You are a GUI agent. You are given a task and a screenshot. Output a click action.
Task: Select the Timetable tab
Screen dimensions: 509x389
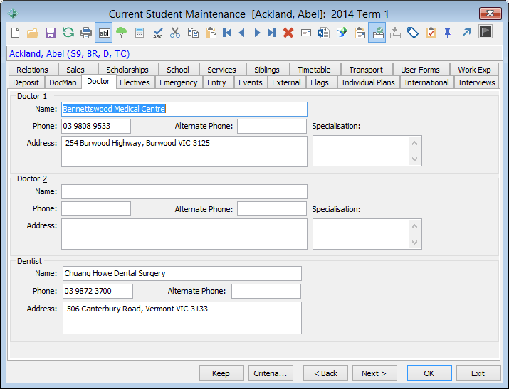(x=314, y=70)
